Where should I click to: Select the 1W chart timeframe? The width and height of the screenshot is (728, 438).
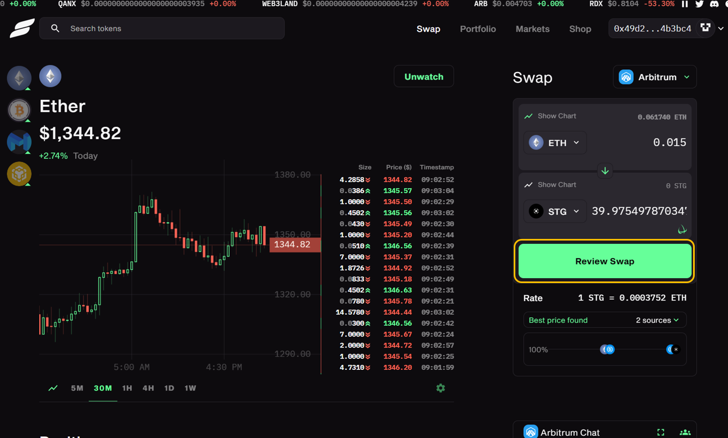point(190,388)
